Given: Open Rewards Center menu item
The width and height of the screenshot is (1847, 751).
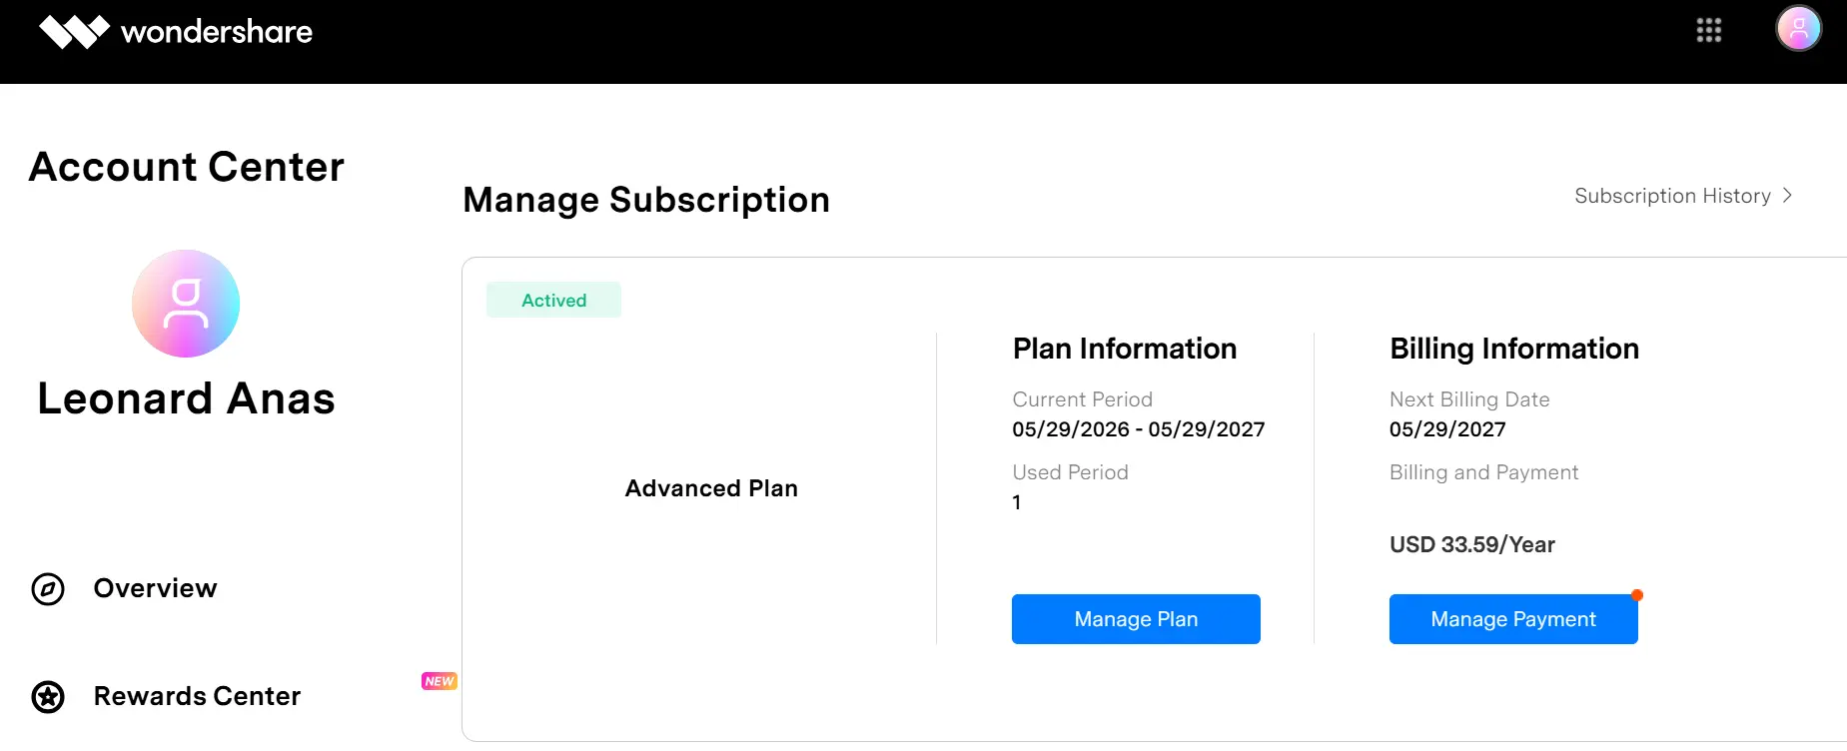Looking at the screenshot, I should coord(197,696).
